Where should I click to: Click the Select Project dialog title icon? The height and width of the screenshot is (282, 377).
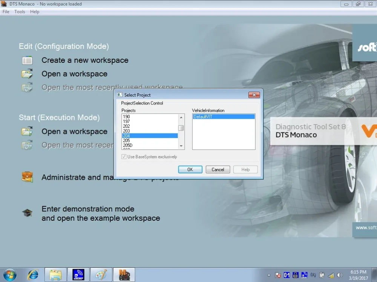(x=120, y=95)
